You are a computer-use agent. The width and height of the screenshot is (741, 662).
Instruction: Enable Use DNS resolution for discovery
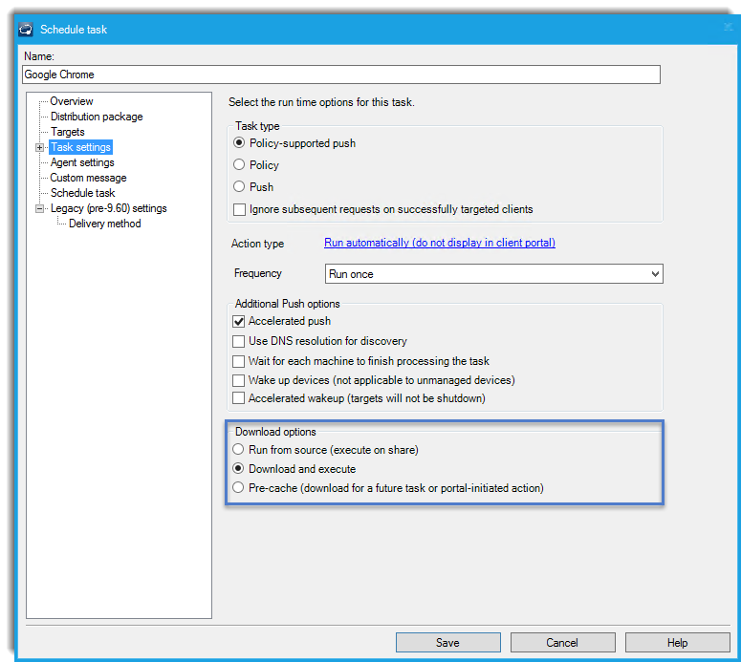(239, 341)
